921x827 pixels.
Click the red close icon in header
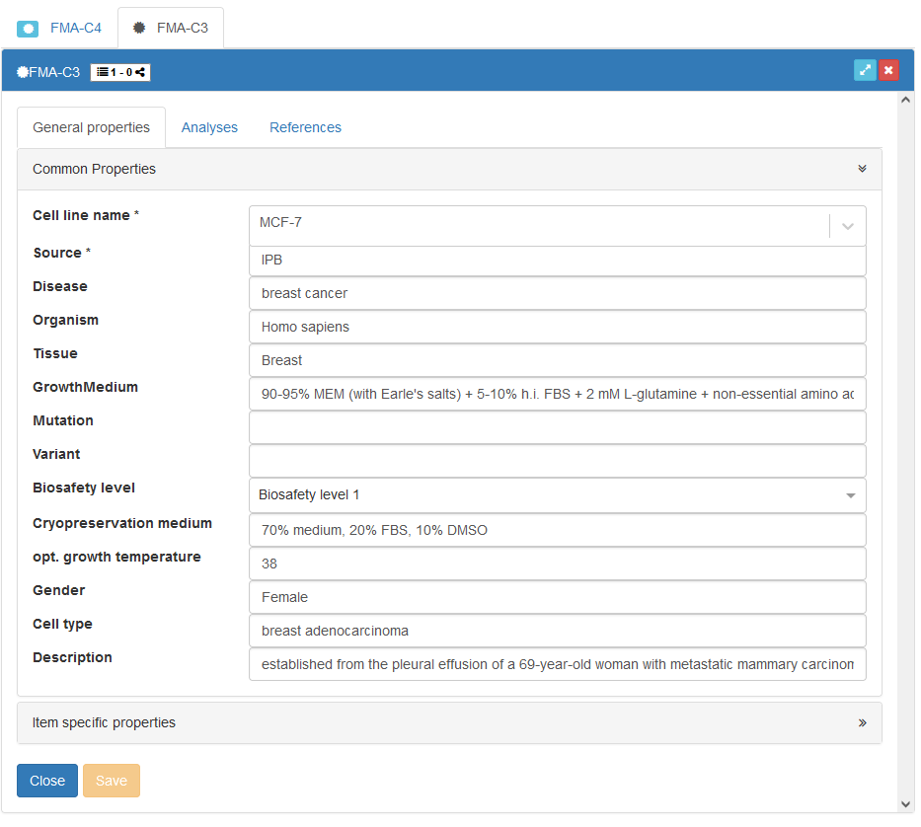(x=888, y=70)
